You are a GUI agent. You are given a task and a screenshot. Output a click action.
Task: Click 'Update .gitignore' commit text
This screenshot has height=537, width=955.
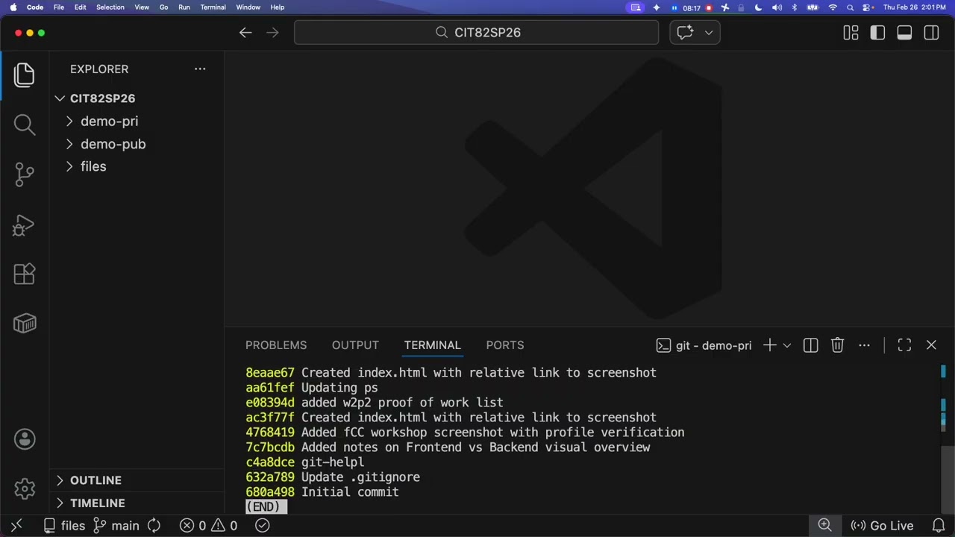tap(360, 477)
